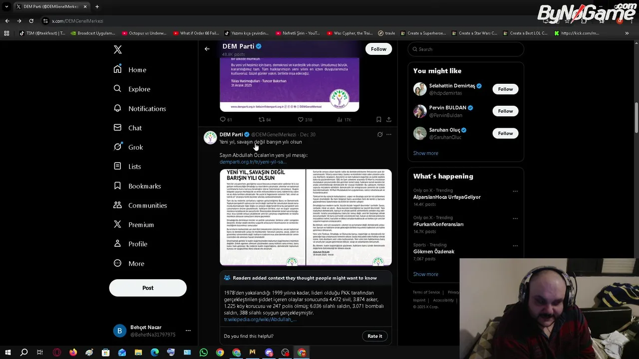Open Lists in the sidebar
Image resolution: width=639 pixels, height=359 pixels.
pos(127,167)
